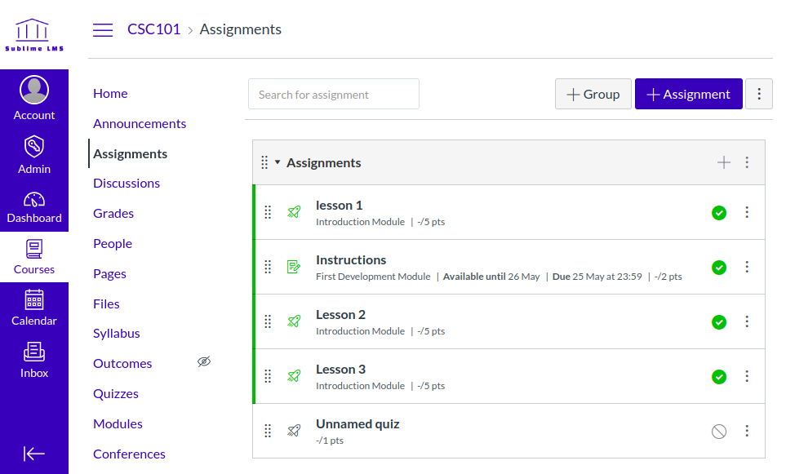Click the Search for assignment field
This screenshot has width=786, height=474.
(333, 94)
